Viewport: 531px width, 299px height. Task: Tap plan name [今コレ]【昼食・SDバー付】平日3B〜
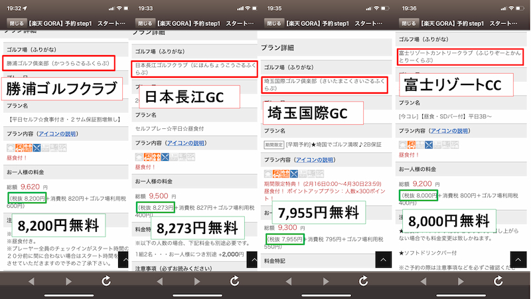pos(445,116)
